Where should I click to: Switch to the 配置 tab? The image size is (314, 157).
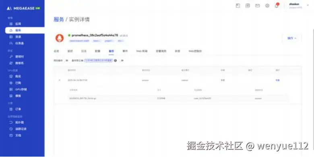(x=97, y=51)
